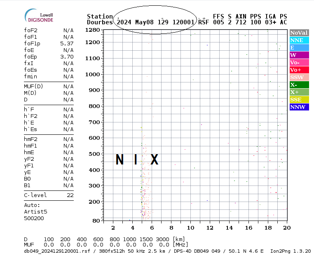Click the X- dark green legend swatch
This screenshot has width=314, height=256.
[299, 85]
